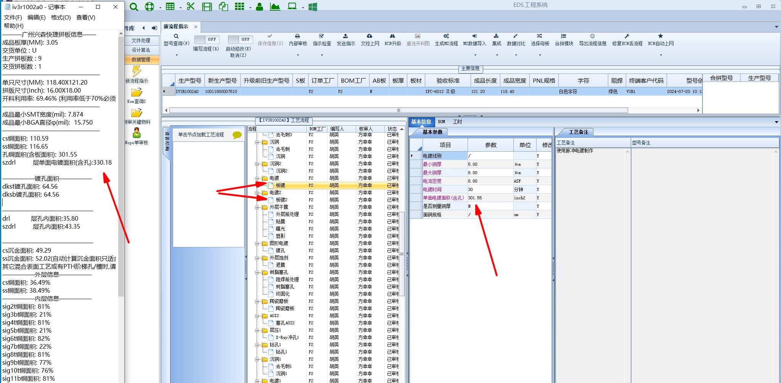Open the 指示检查 dropdown arrow

[322, 55]
